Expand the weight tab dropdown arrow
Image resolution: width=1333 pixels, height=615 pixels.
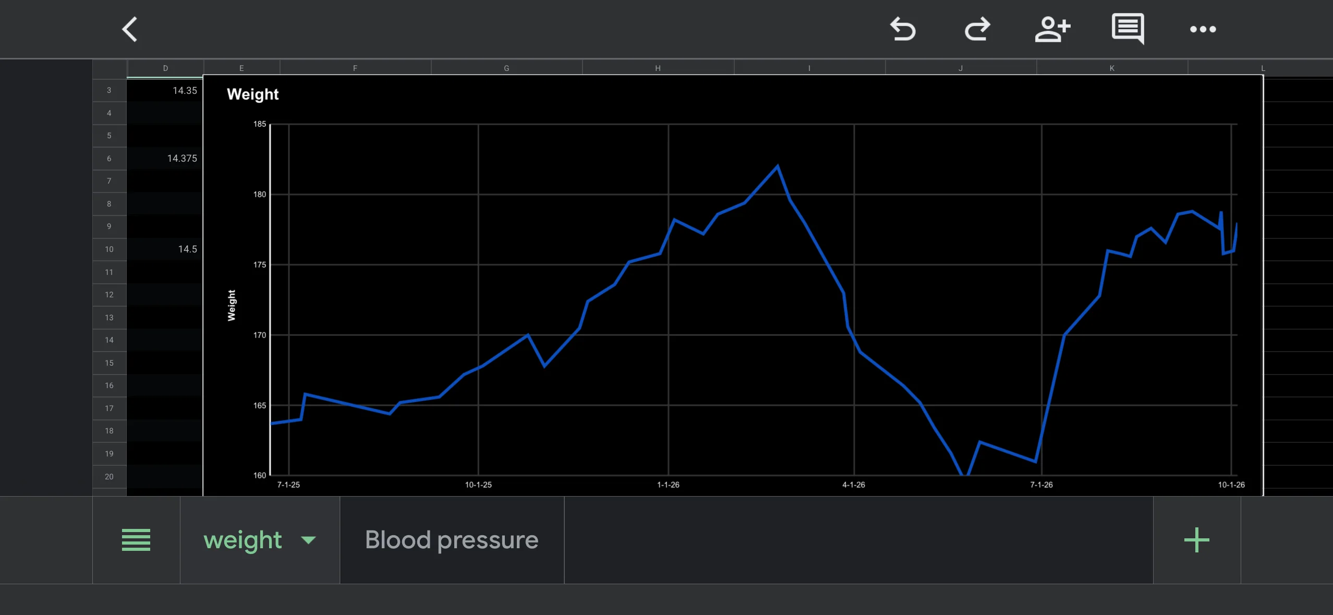(309, 540)
